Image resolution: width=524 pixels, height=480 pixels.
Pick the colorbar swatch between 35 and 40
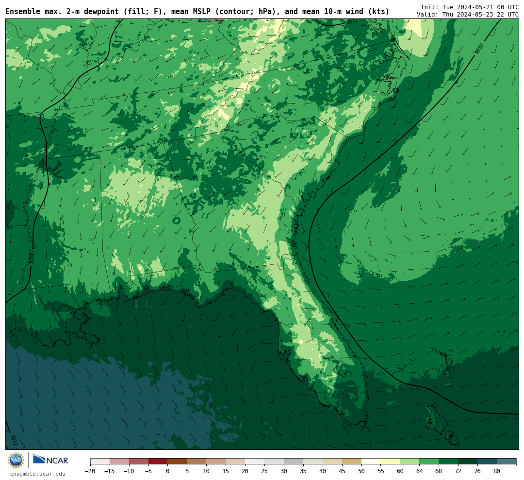(313, 462)
